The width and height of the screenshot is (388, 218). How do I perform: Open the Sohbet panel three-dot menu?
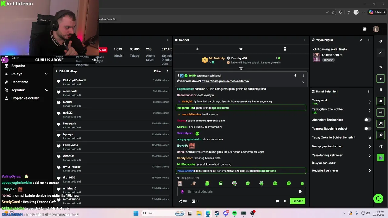coord(304,40)
